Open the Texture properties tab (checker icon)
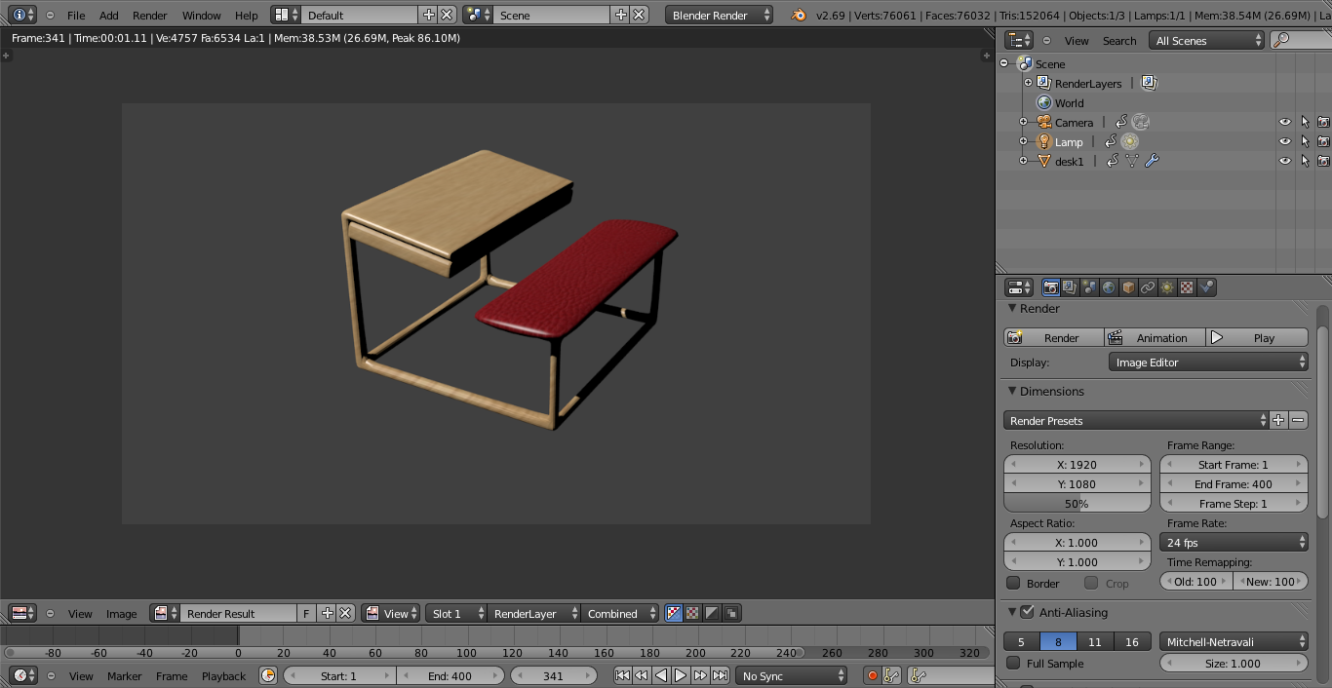The width and height of the screenshot is (1332, 688). pos(1187,287)
